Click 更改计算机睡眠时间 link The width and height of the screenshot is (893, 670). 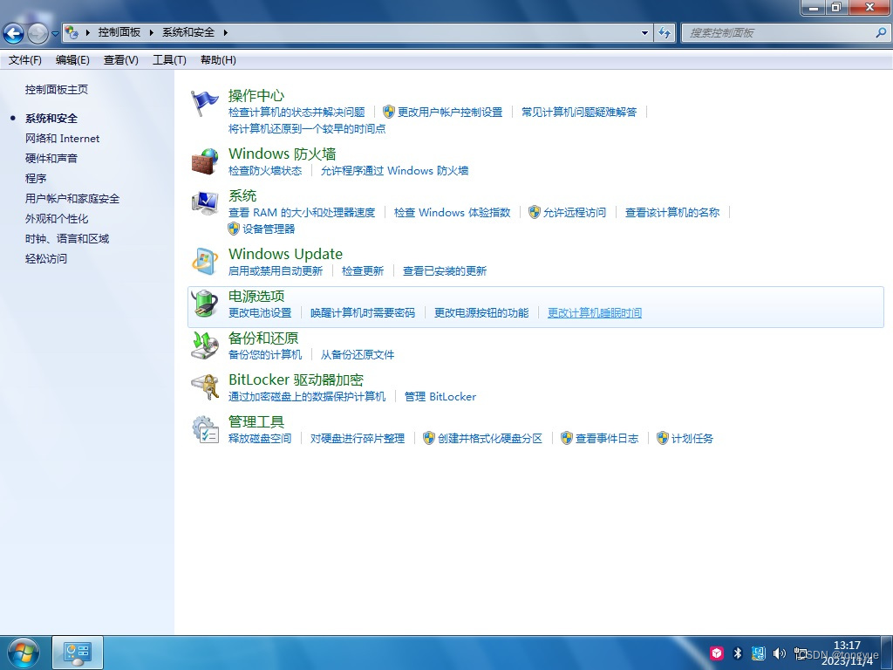pyautogui.click(x=595, y=313)
